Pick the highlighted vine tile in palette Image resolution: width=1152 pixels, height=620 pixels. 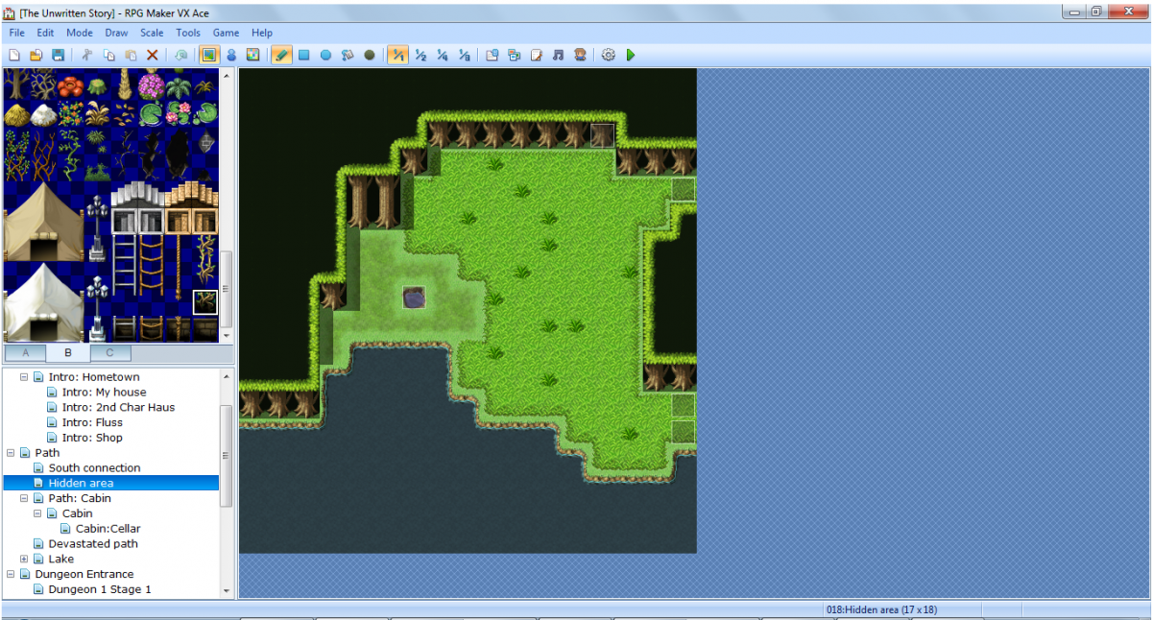(204, 302)
